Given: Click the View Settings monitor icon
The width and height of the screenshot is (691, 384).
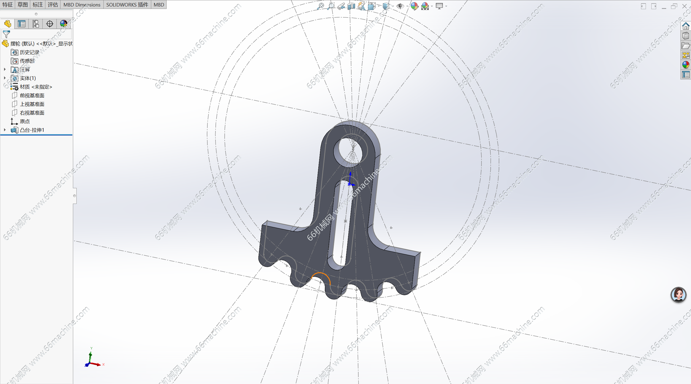Looking at the screenshot, I should point(439,6).
